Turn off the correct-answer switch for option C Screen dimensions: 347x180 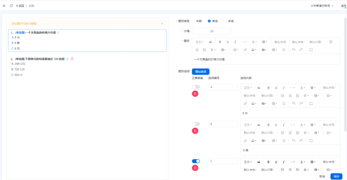tap(196, 161)
